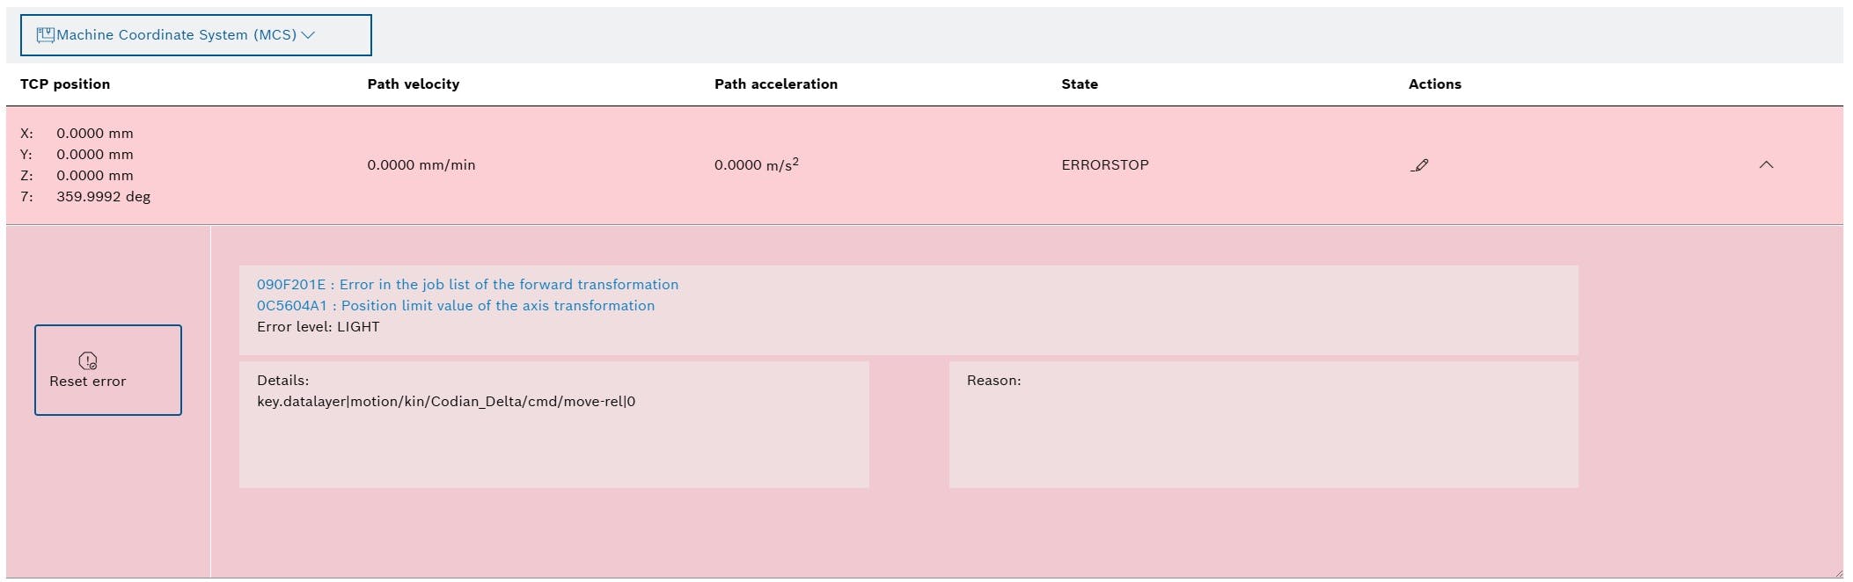The image size is (1853, 582).
Task: Click the axis 7 value 359.9992 deg
Action: 103,197
